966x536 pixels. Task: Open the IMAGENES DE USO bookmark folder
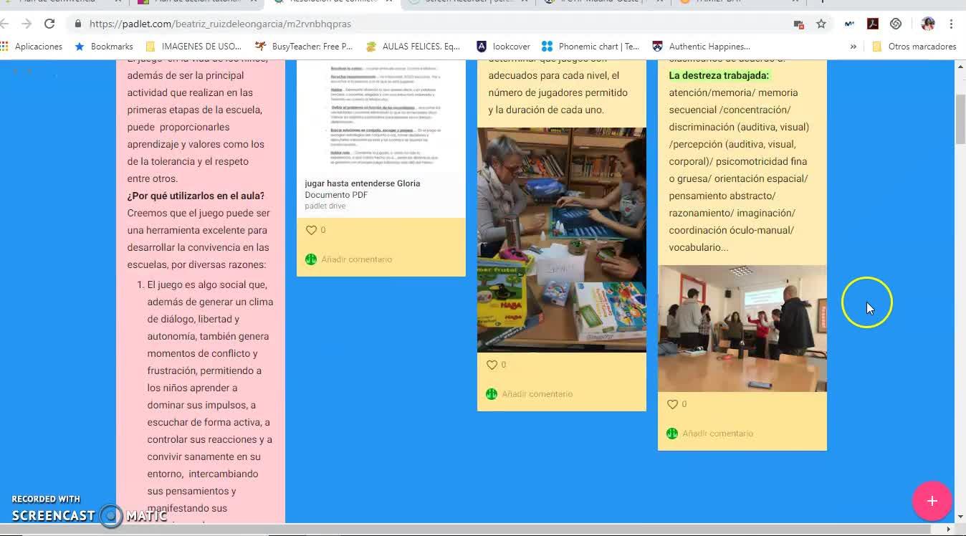click(x=193, y=47)
